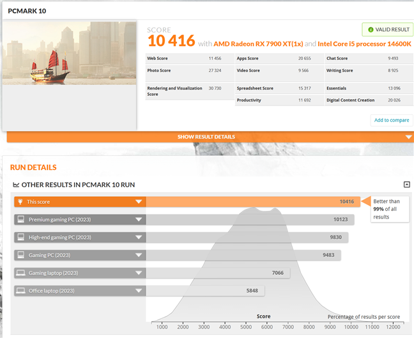Open the AMD Radeon RX 7900 XT(1x) link

[x=258, y=44]
